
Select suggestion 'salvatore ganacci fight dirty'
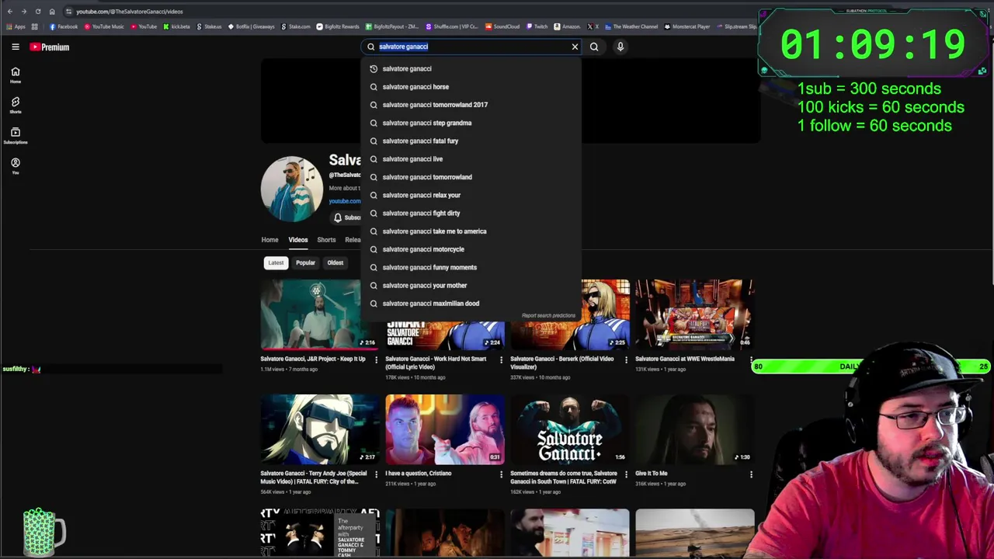pyautogui.click(x=471, y=213)
